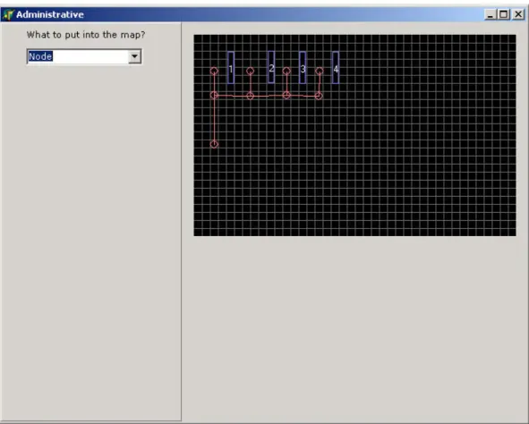529x424 pixels.
Task: Click the Administrative window app icon
Action: [x=8, y=14]
